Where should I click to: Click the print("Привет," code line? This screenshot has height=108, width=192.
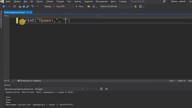(x=46, y=20)
